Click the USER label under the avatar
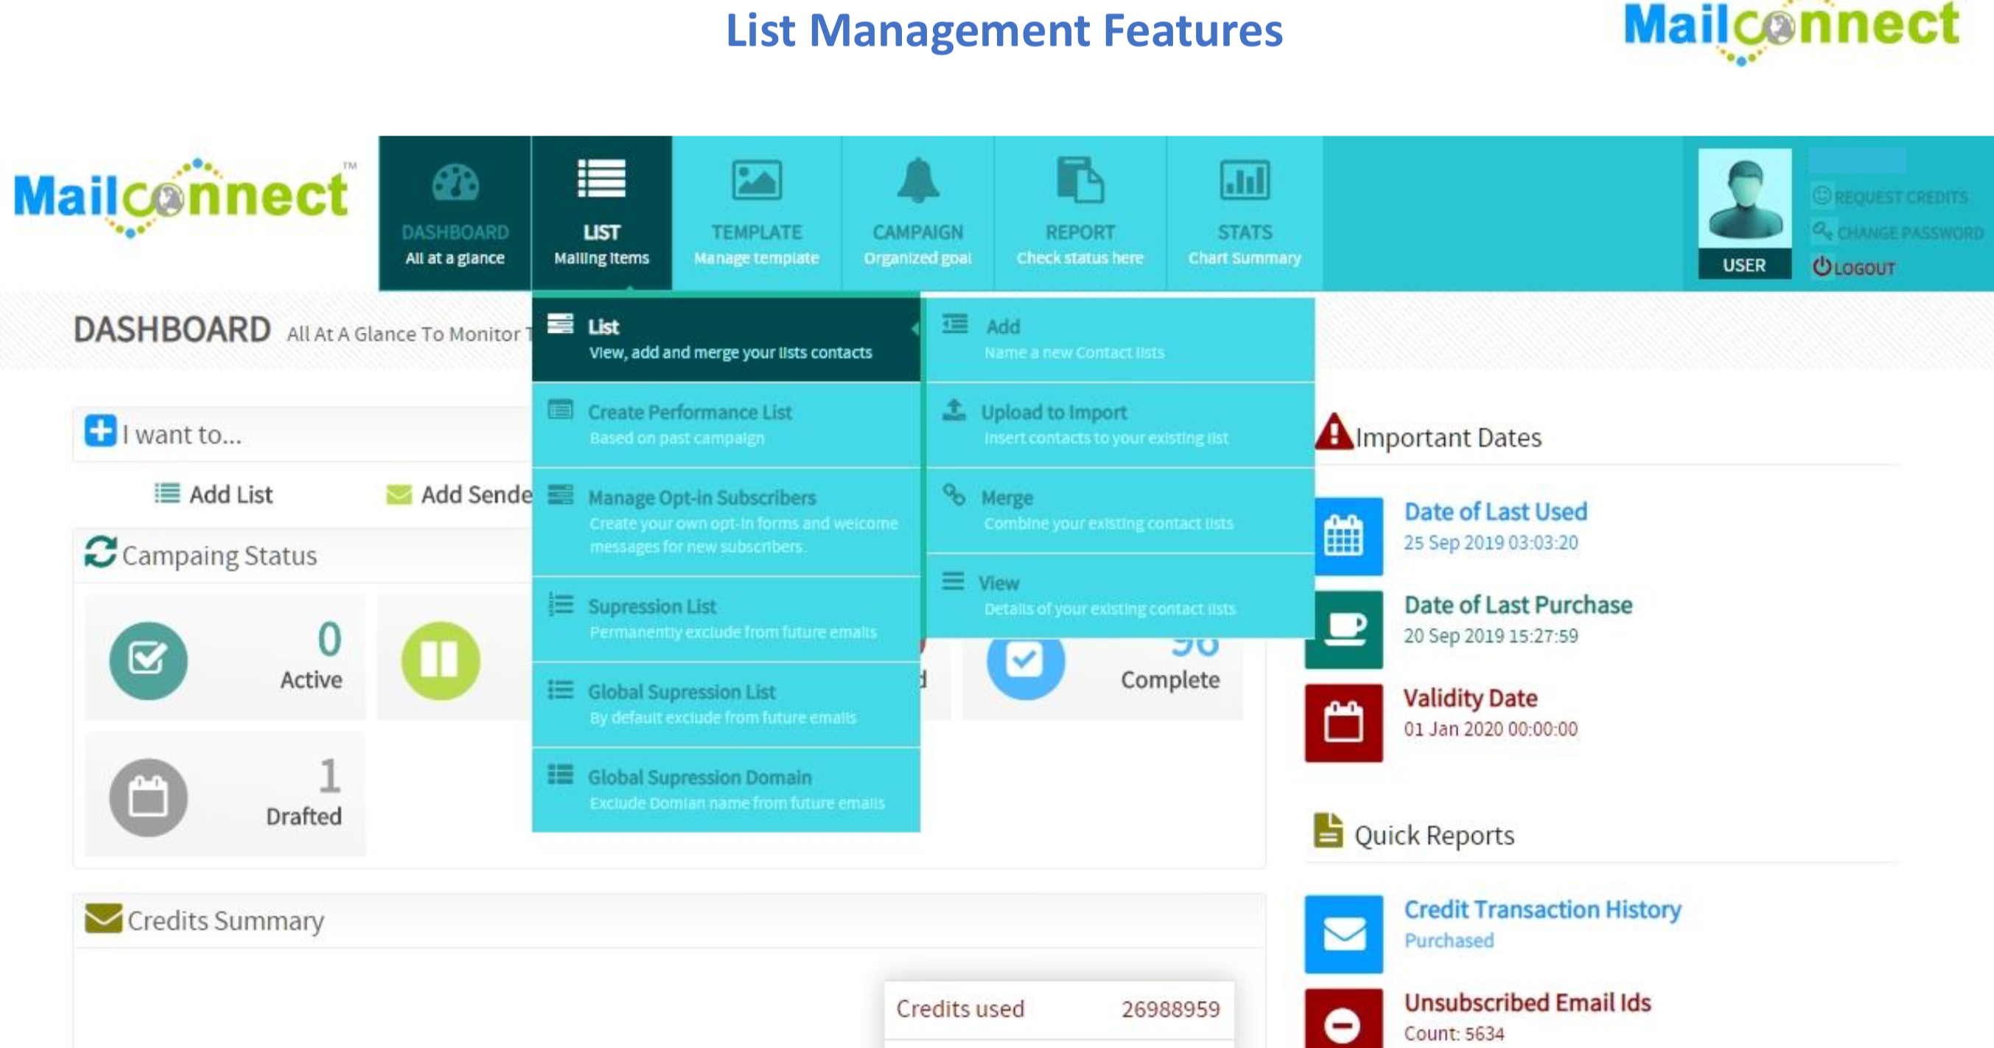Image resolution: width=1994 pixels, height=1048 pixels. (1744, 265)
